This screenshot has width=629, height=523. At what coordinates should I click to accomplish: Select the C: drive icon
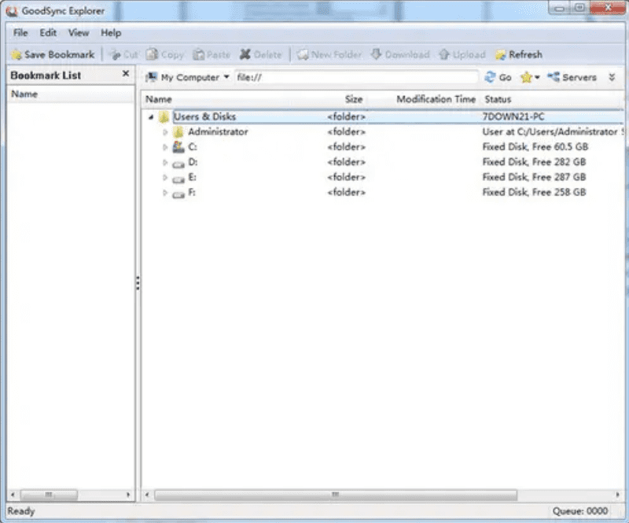178,147
